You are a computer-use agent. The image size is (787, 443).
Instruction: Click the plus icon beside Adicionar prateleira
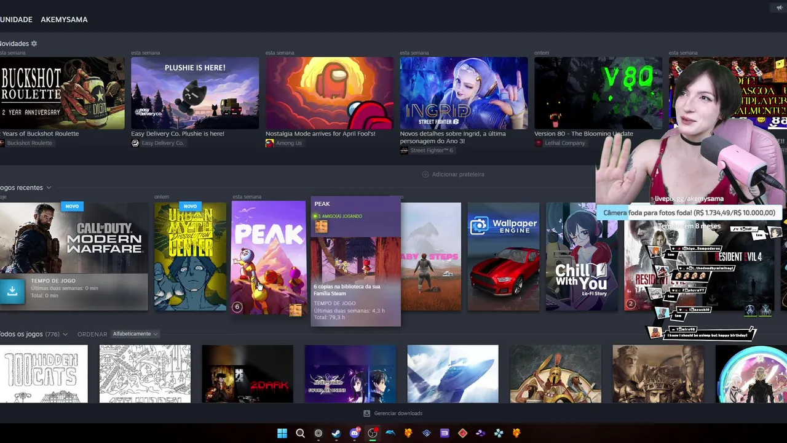425,174
